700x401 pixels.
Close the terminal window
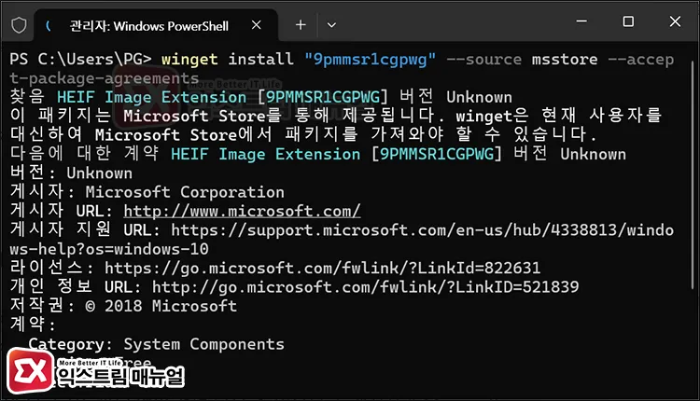pyautogui.click(x=675, y=21)
